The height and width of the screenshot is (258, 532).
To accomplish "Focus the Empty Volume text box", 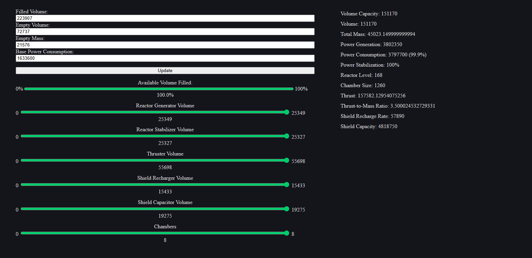I will [165, 32].
